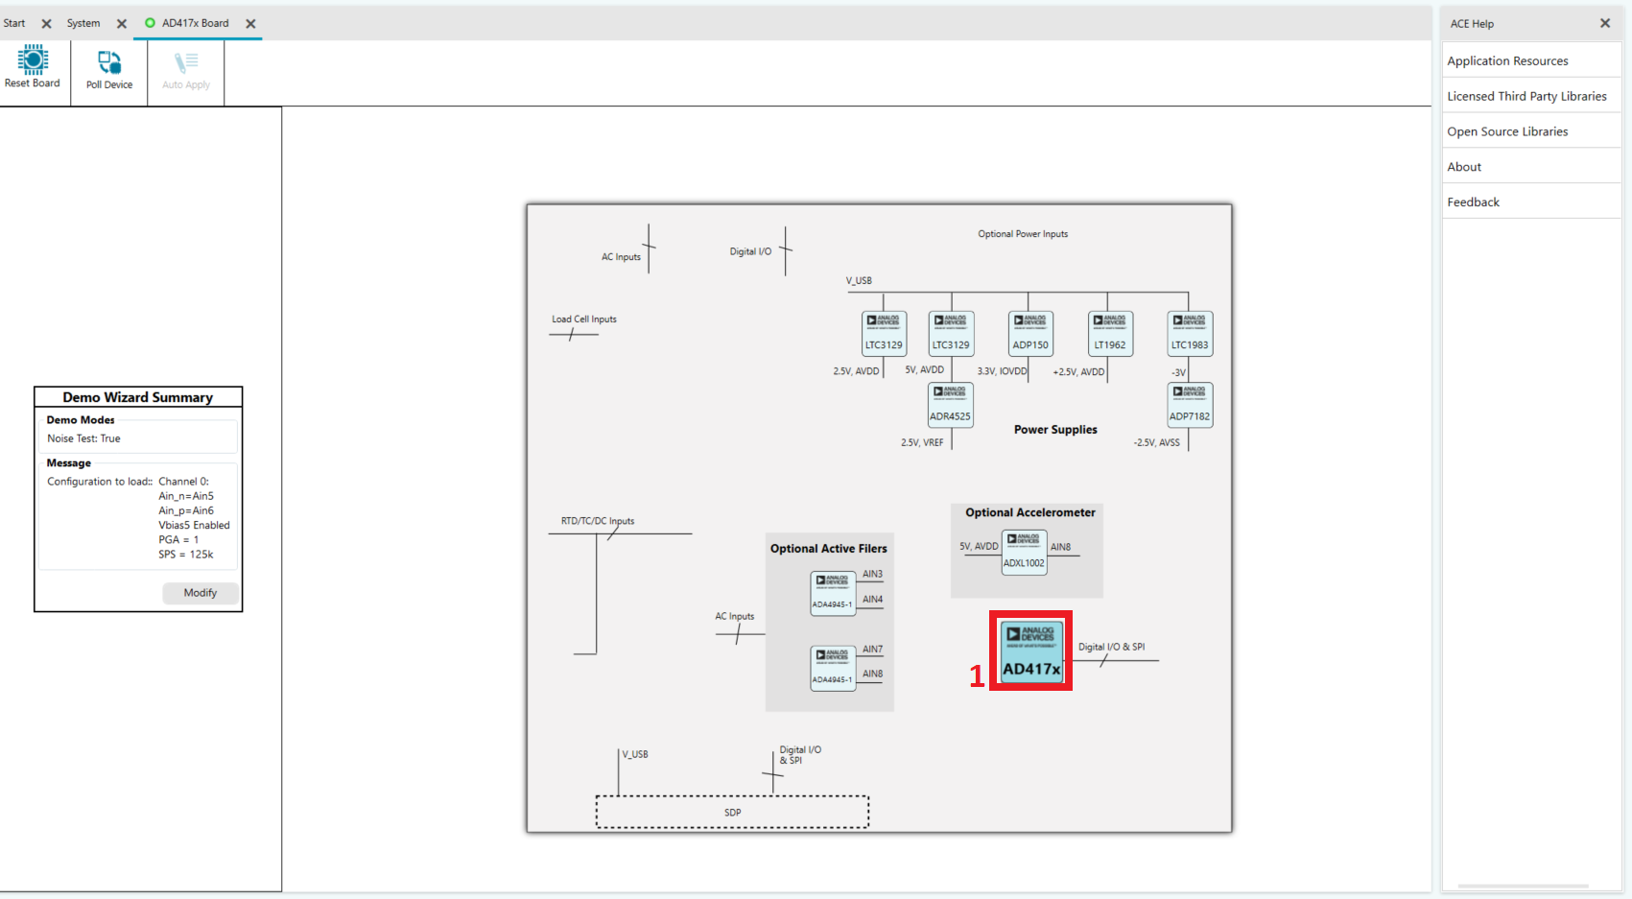Click the Optional Active Filers heading

[828, 549]
